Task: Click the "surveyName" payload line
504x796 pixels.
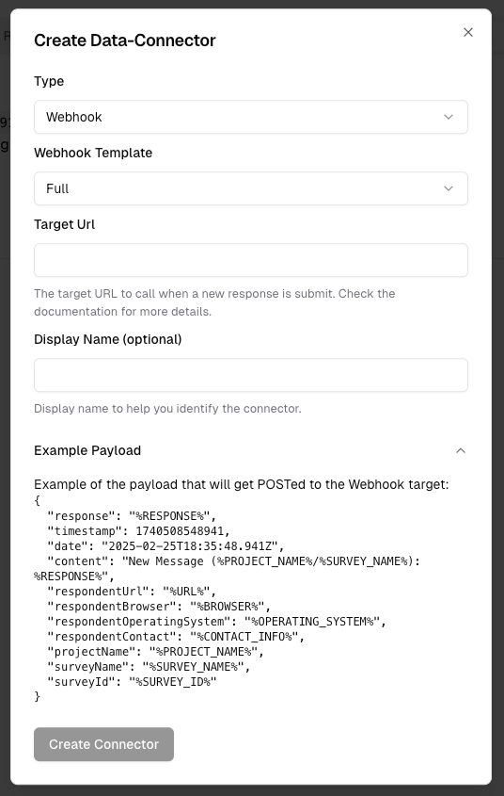Action: [149, 667]
